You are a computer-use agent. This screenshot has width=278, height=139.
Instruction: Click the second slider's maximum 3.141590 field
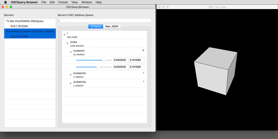[x=136, y=67]
